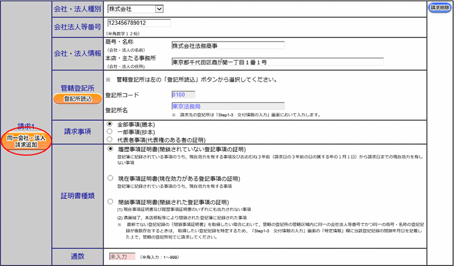Click the 登記所コード label text
The width and height of the screenshot is (454, 266).
coord(122,95)
